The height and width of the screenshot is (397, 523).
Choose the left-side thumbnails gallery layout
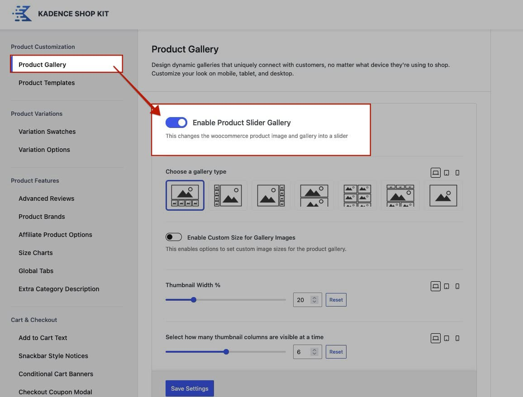click(x=228, y=195)
